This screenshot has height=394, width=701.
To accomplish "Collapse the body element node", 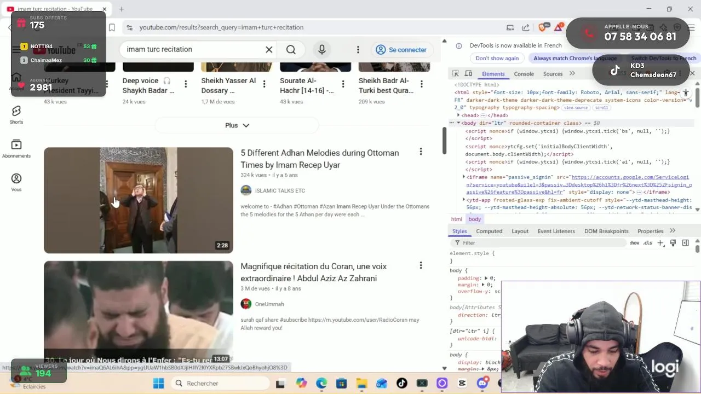I will 458,123.
